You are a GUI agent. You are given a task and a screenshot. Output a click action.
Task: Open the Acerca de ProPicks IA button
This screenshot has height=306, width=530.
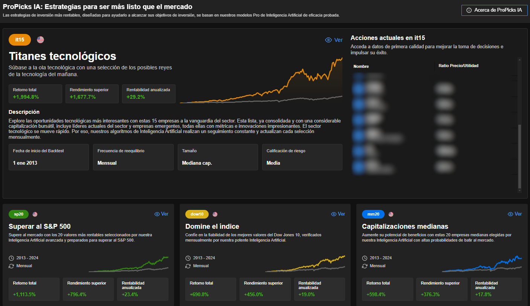[494, 10]
